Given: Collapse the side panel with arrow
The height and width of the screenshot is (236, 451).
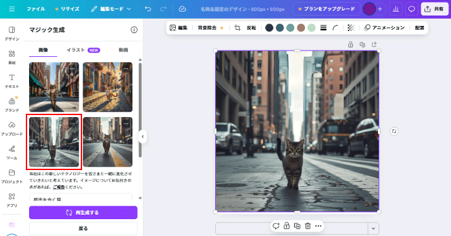Looking at the screenshot, I should point(143,136).
